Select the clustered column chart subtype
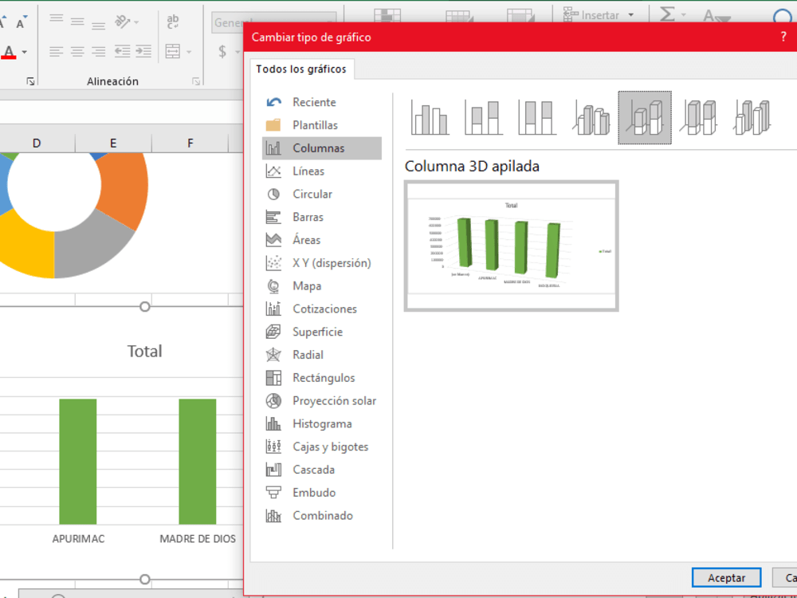This screenshot has height=598, width=797. (x=430, y=118)
